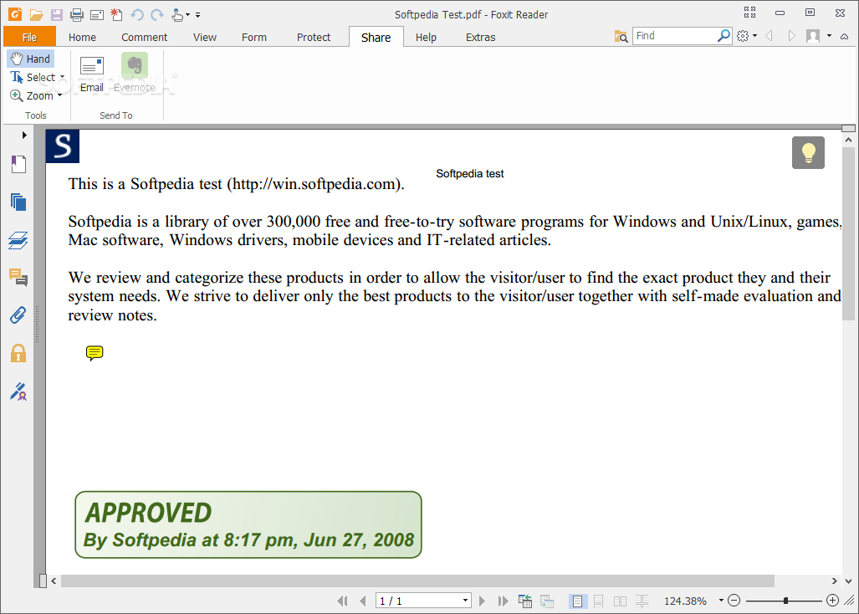Enable facing pages view mode
Viewport: 859px width, 614px height.
(x=620, y=601)
